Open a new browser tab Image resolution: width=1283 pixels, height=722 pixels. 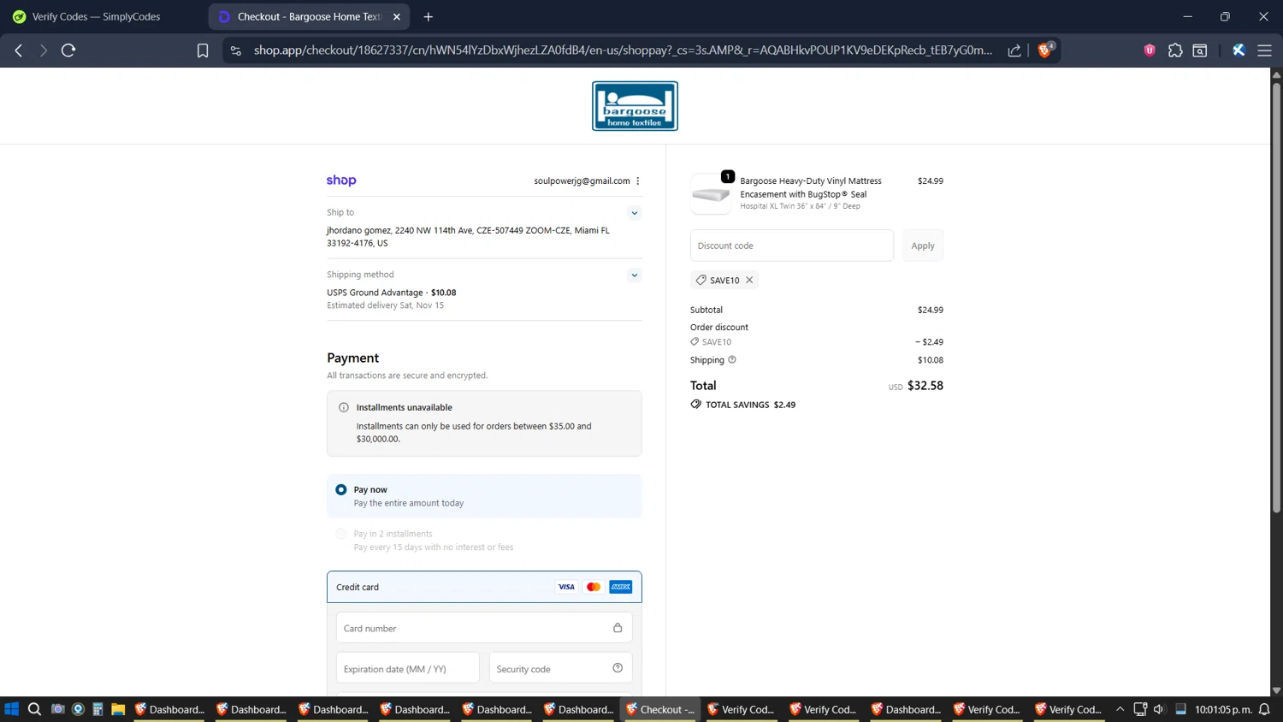[429, 16]
